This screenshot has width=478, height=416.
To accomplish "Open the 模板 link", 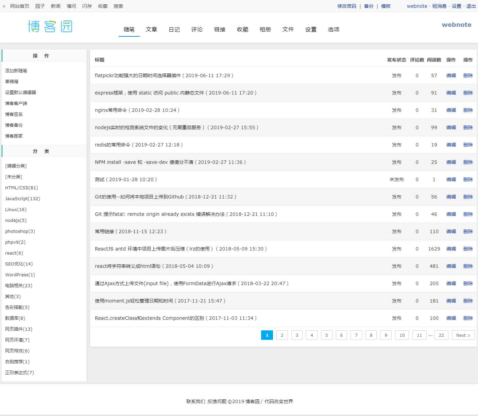I will [x=386, y=6].
